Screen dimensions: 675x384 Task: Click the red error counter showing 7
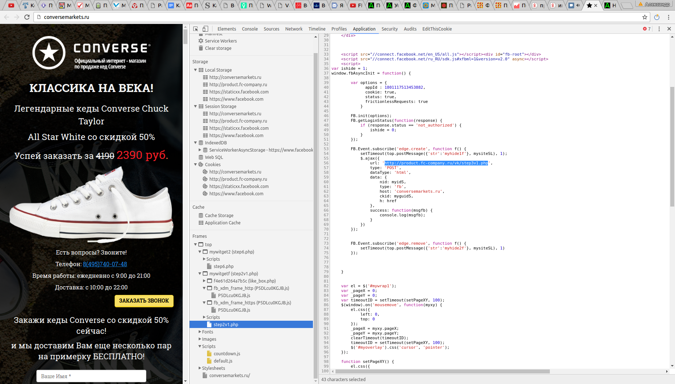coord(647,29)
